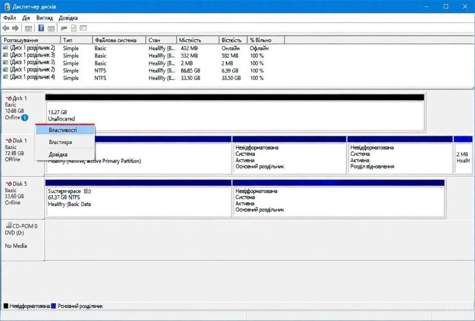Select Довідка in the context menu
Viewport: 475px width, 321px height.
58,154
